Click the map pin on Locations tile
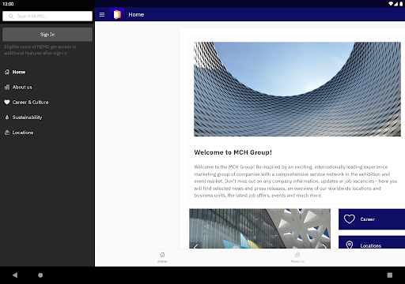 point(350,245)
